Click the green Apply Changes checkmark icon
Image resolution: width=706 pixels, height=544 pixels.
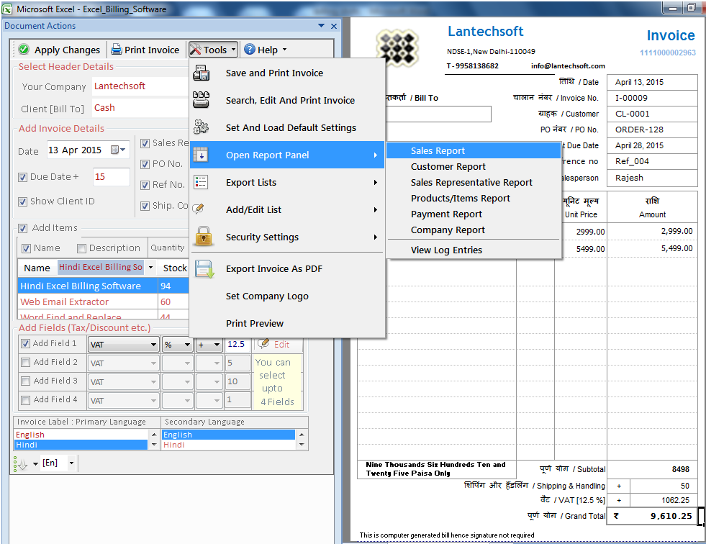point(24,50)
